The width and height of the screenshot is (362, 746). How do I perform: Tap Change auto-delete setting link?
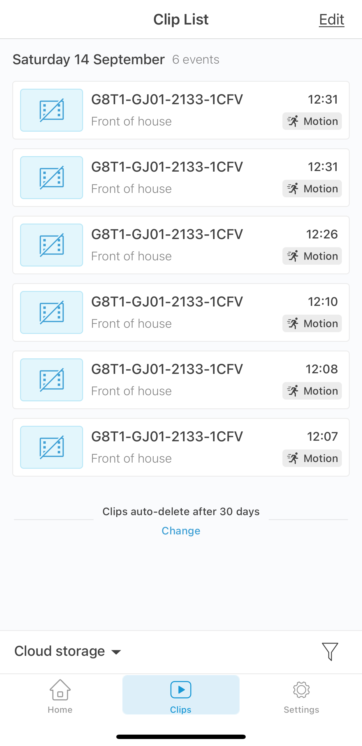click(181, 531)
